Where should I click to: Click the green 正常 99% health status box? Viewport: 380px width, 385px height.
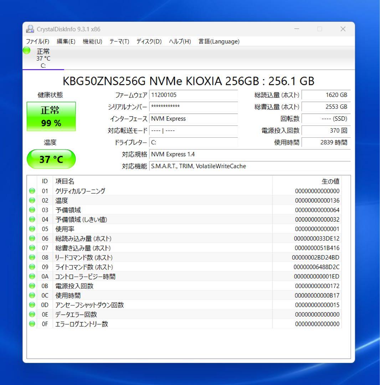click(51, 116)
